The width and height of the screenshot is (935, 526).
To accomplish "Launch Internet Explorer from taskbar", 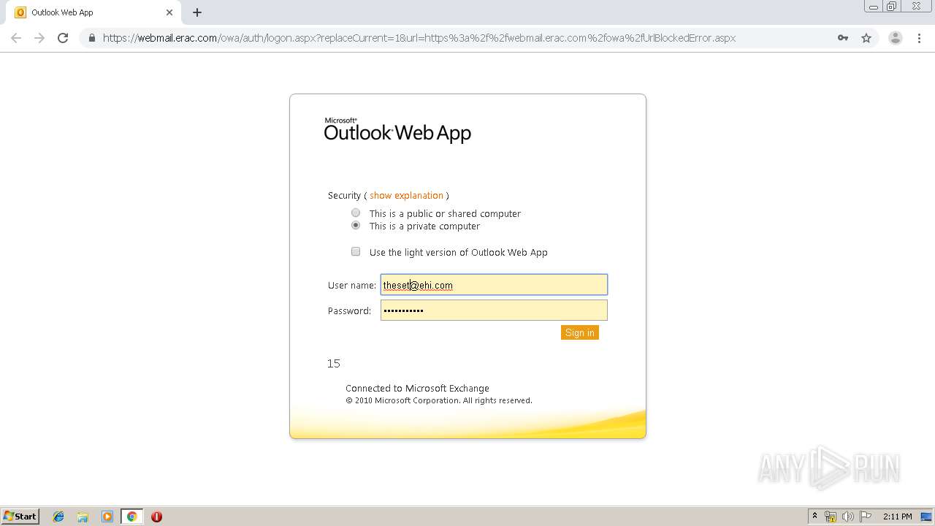I will [58, 517].
